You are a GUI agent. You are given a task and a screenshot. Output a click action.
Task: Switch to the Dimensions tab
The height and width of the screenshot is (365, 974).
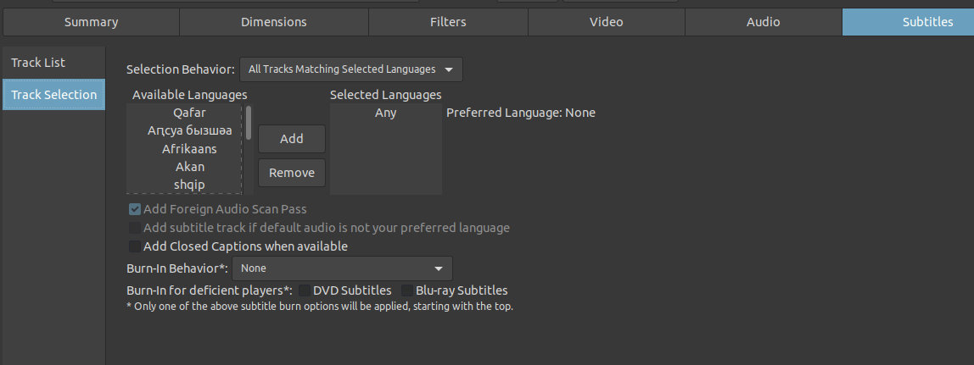[x=273, y=22]
